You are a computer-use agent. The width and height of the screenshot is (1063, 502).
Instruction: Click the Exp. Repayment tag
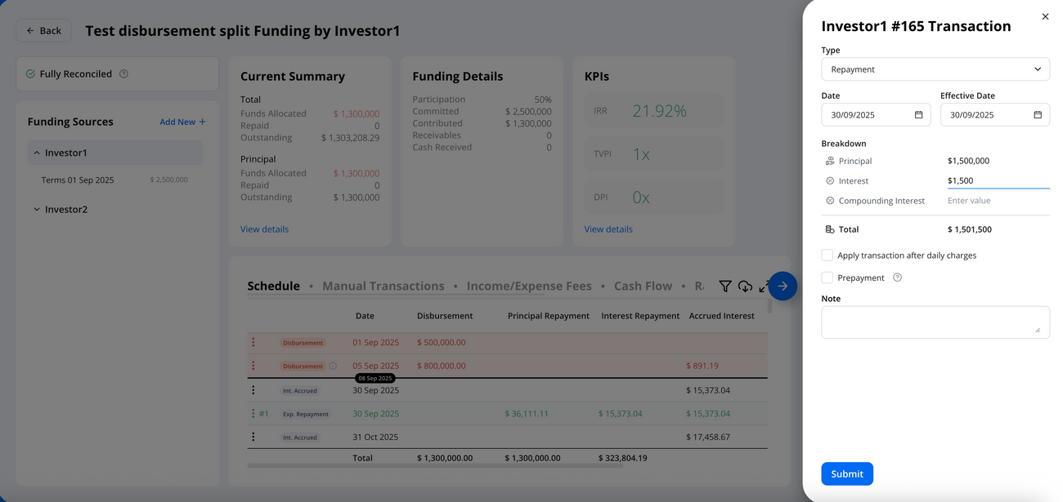[306, 414]
